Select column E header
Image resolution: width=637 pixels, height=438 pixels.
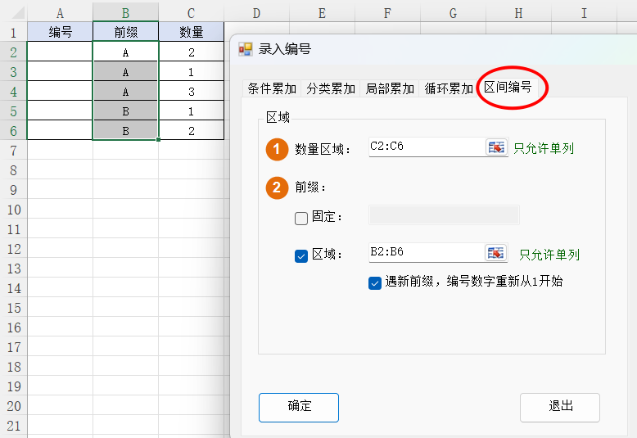tap(322, 13)
